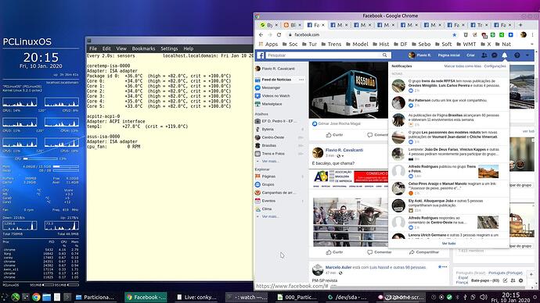Open the Facebook help question-mark icon
Image resolution: width=540 pixels, height=303 pixels.
tap(517, 55)
